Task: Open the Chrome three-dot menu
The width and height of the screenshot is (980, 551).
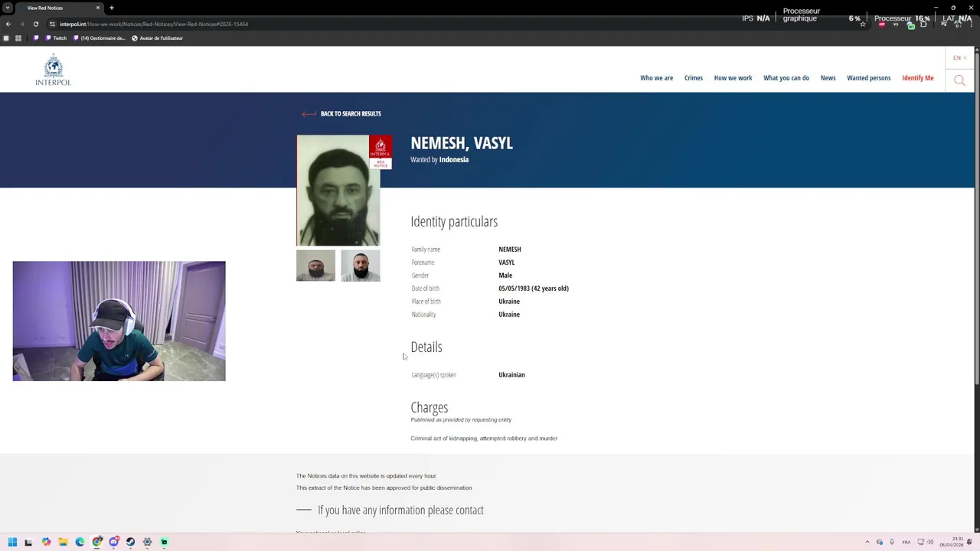Action: (x=972, y=24)
